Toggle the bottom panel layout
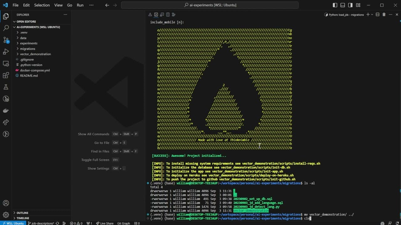Image resolution: width=401 pixels, height=225 pixels. 343,5
